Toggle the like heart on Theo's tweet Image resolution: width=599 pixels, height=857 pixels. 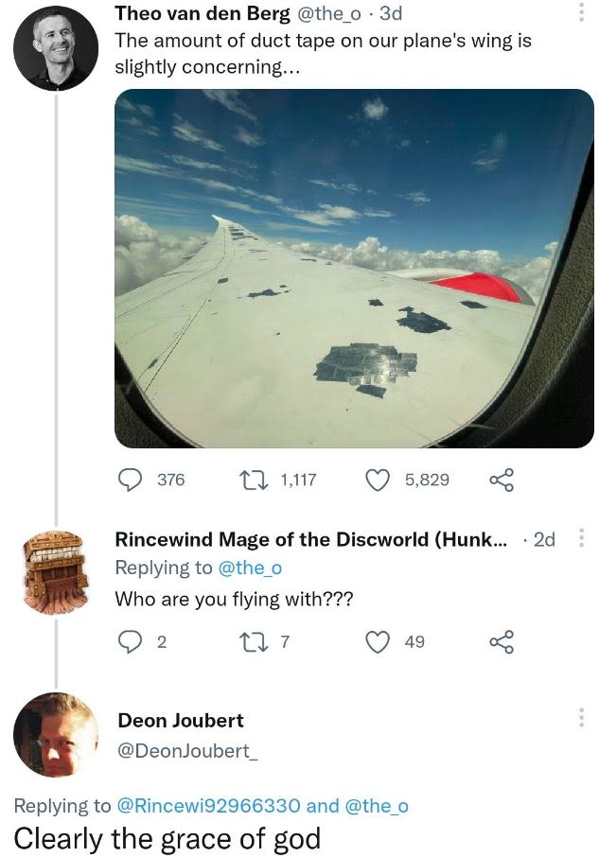tap(378, 480)
